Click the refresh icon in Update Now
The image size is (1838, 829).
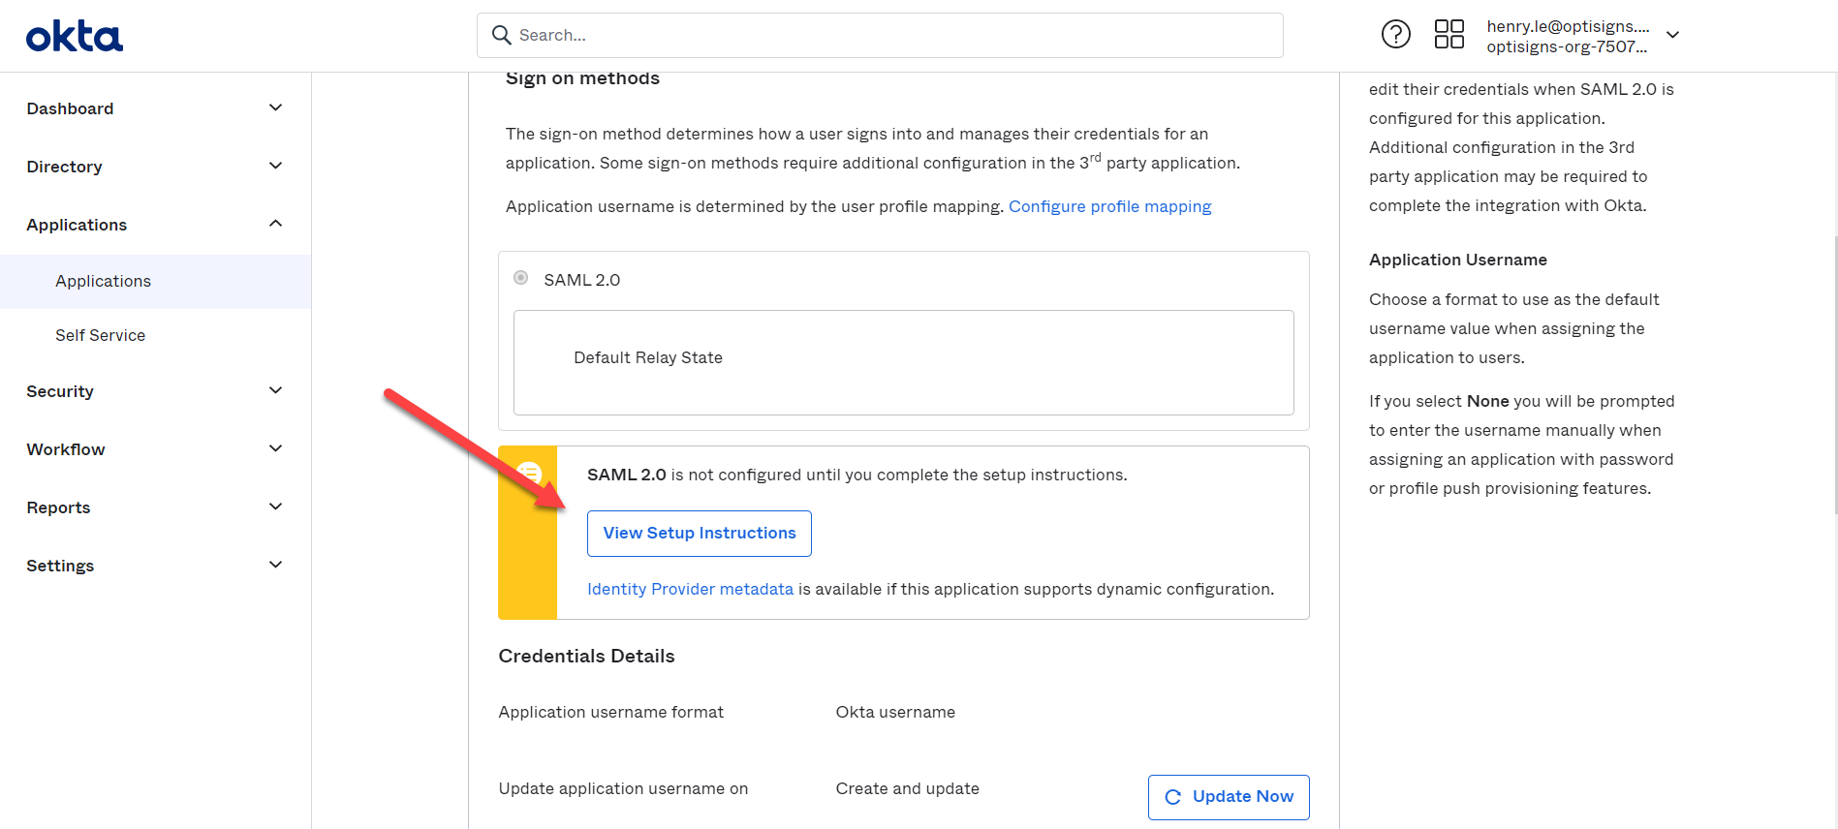tap(1172, 797)
